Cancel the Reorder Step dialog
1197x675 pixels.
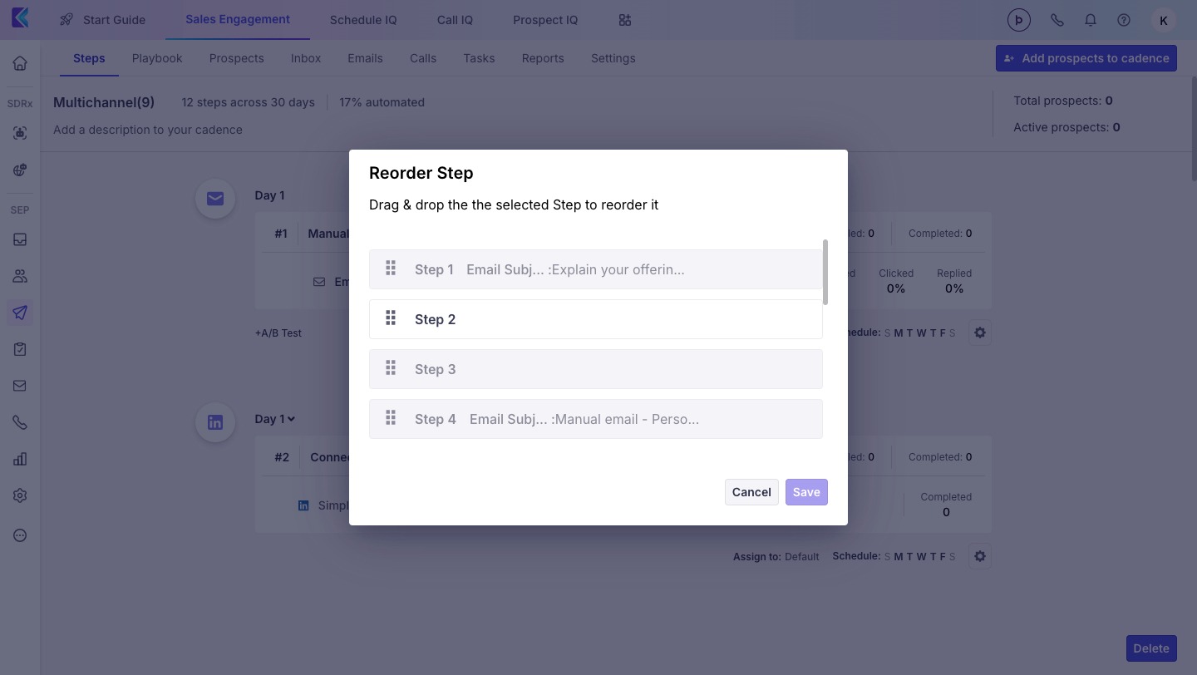[751, 492]
